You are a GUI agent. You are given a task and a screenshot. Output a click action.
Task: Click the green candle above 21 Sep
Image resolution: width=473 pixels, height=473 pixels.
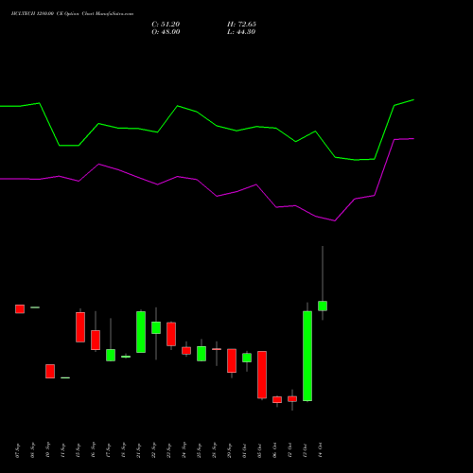click(x=141, y=332)
